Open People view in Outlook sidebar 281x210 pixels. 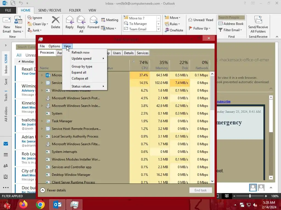point(6,166)
